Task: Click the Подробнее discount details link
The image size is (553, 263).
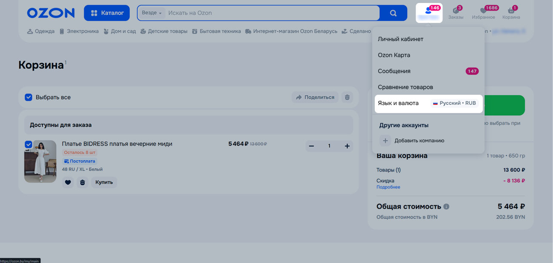Action: click(x=388, y=187)
